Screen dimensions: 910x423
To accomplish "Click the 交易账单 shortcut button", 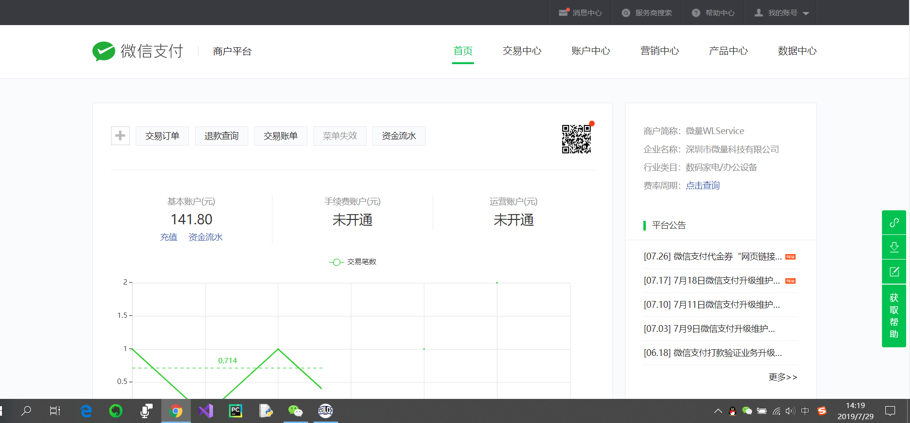I will 281,136.
